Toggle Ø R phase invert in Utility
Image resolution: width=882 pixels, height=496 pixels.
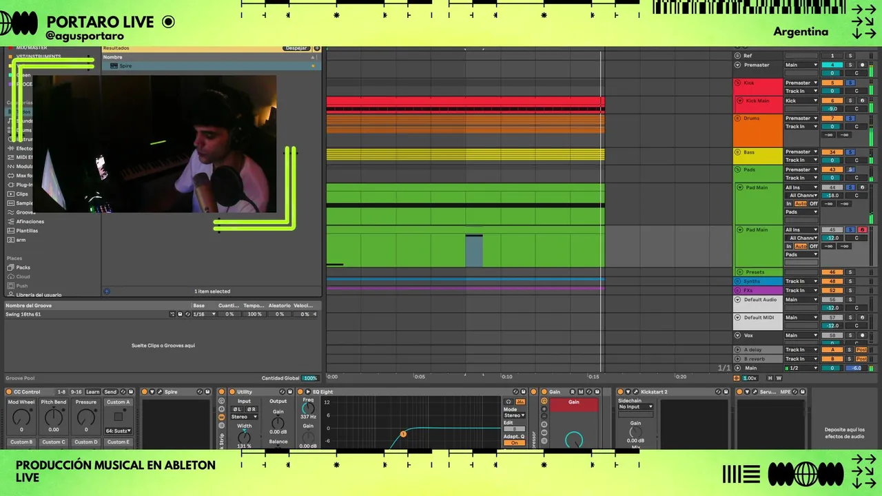coord(252,409)
